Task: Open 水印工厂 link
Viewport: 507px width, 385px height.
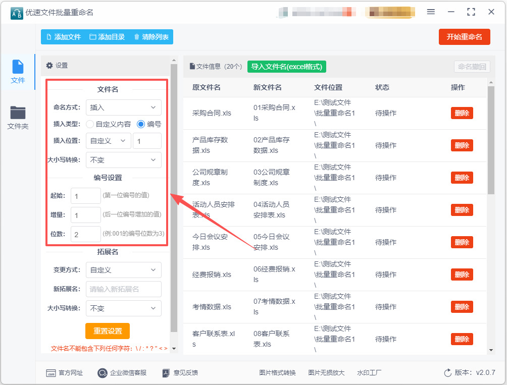Action: tap(369, 373)
